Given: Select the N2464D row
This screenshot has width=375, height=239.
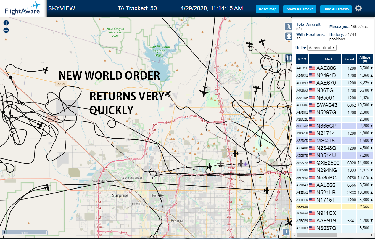Looking at the screenshot, I should click(335, 75).
